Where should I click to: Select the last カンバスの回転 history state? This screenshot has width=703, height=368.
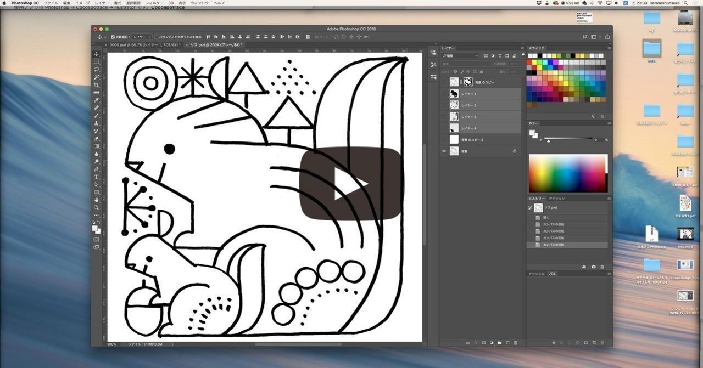tap(568, 245)
